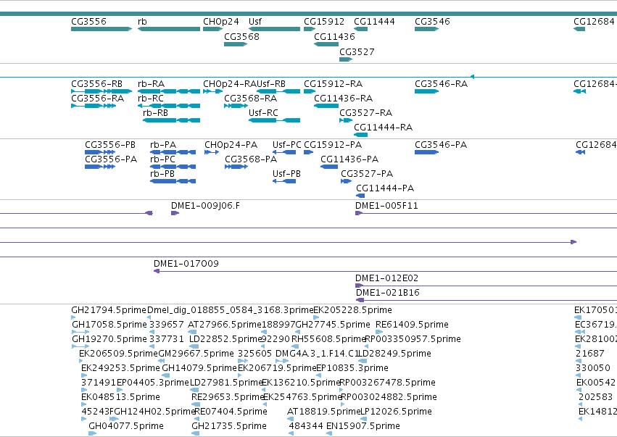Select the CG3556-RA transcript

tap(94, 106)
